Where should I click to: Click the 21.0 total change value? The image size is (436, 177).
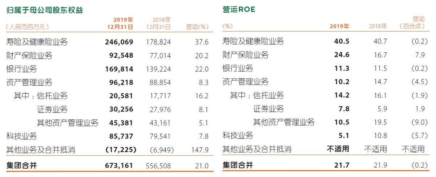coord(201,166)
